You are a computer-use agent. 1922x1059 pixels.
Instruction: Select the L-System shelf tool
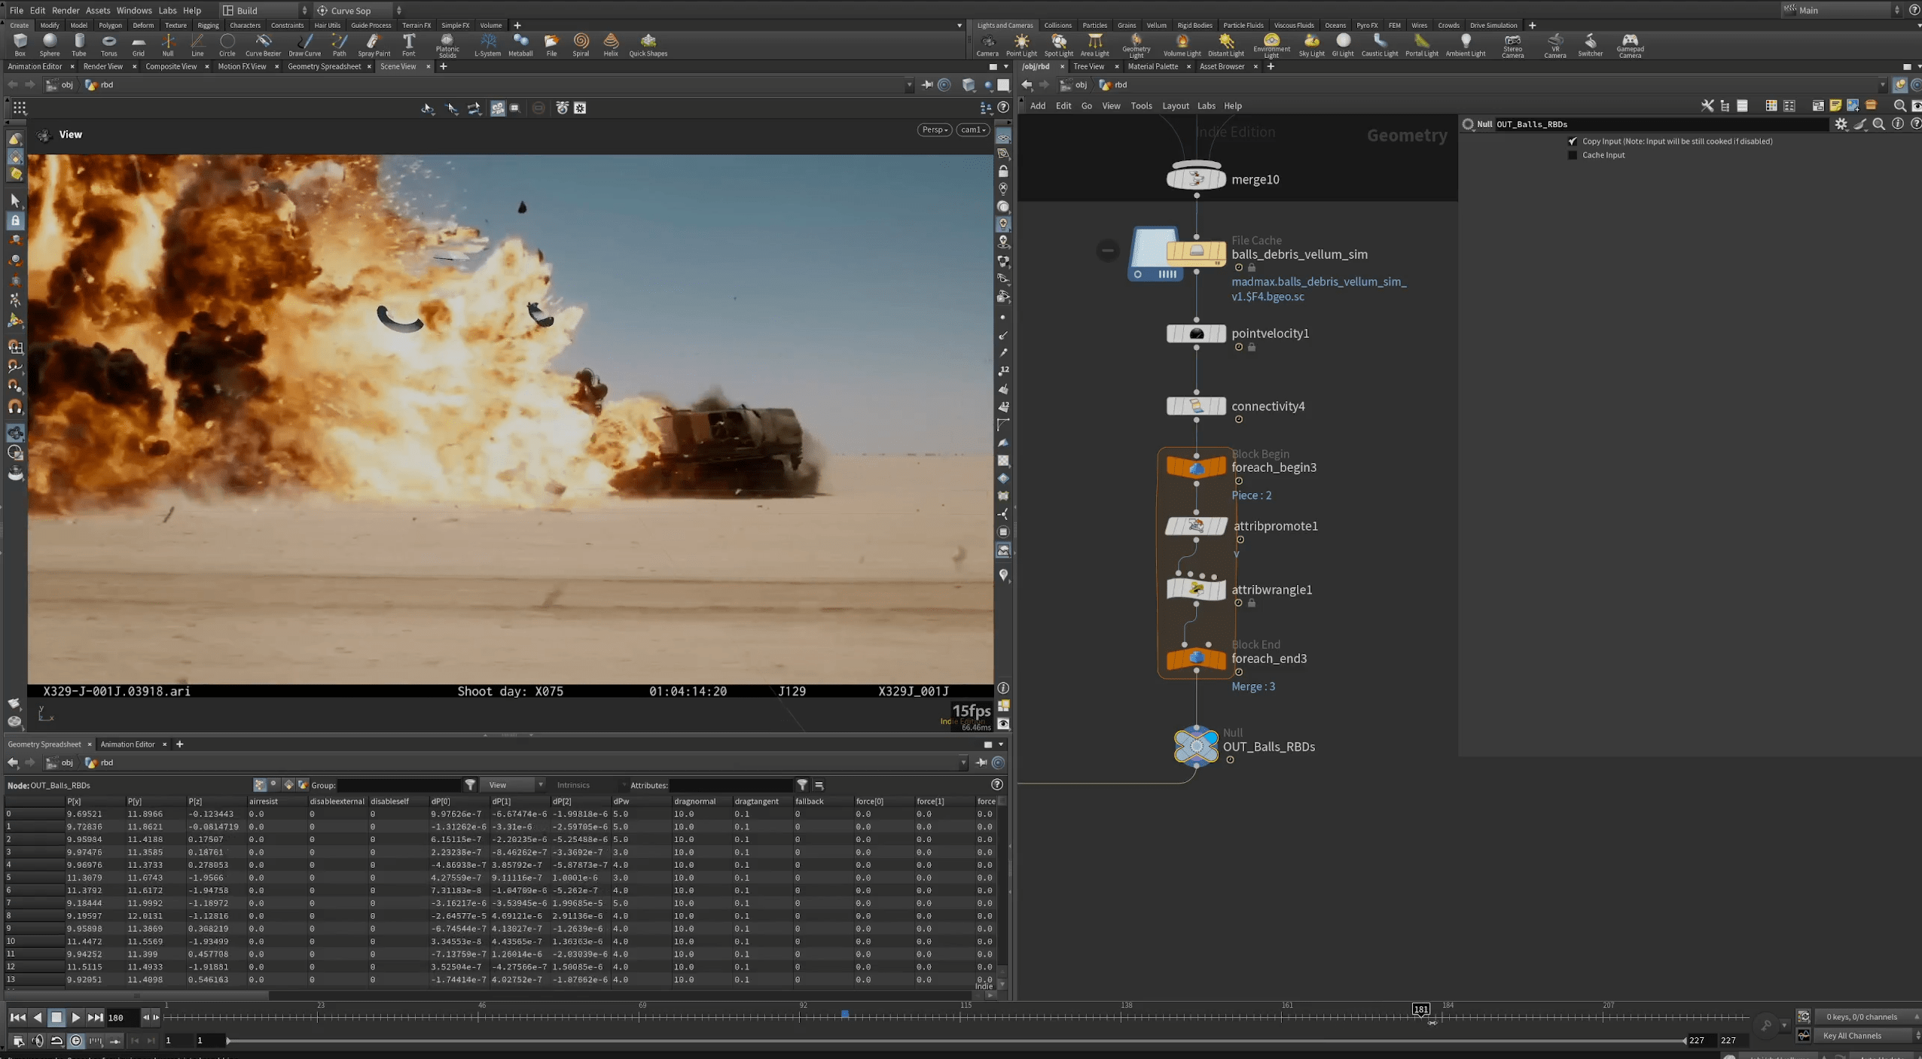point(487,44)
